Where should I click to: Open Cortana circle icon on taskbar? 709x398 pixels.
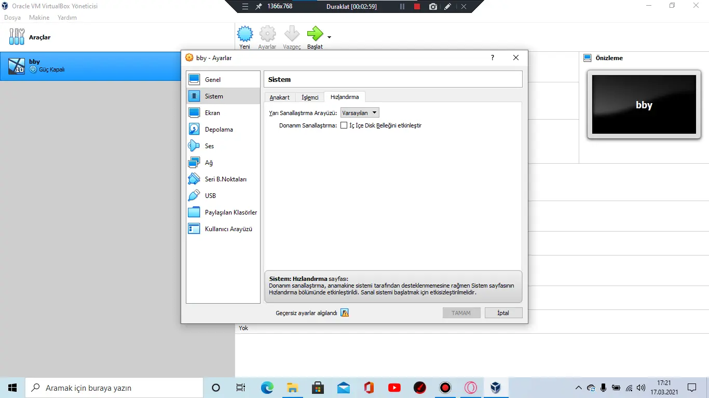click(x=216, y=388)
